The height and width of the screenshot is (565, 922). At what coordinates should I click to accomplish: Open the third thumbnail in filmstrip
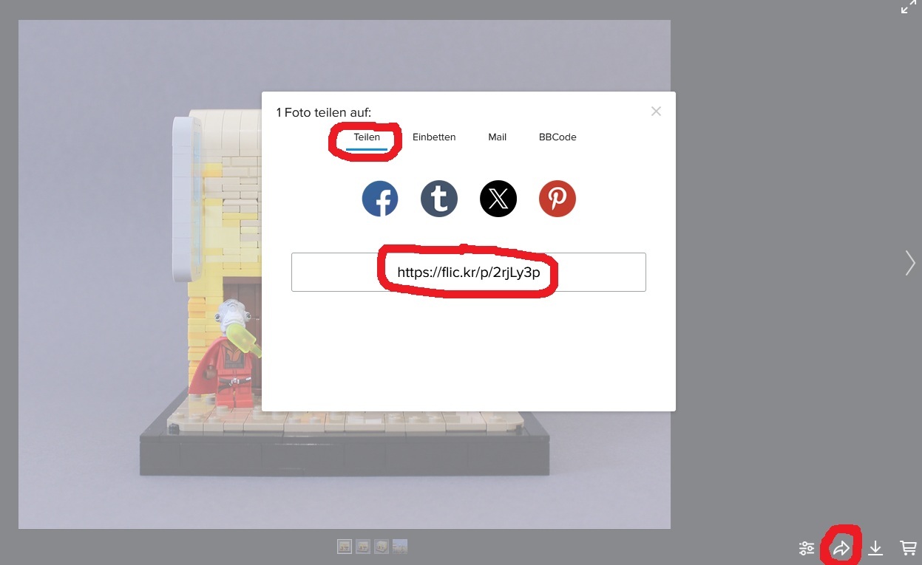pos(382,547)
